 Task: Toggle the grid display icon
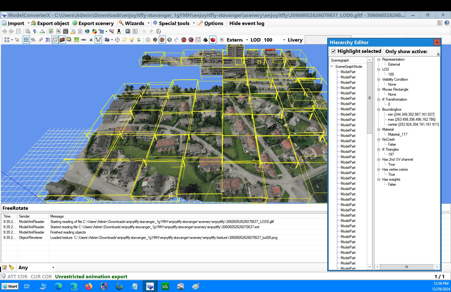[x=26, y=40]
